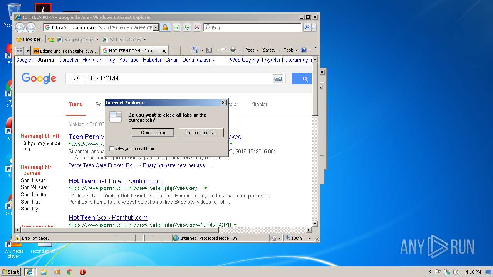Select the Tümü results tab
493x277 pixels.
(76, 105)
